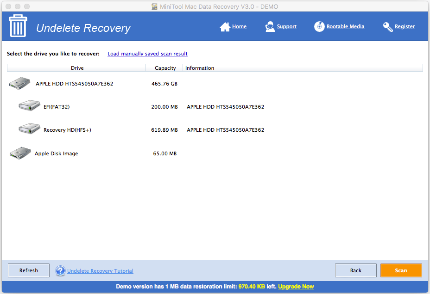Click the Apple Disk Image drive icon
The height and width of the screenshot is (294, 430).
click(x=20, y=153)
